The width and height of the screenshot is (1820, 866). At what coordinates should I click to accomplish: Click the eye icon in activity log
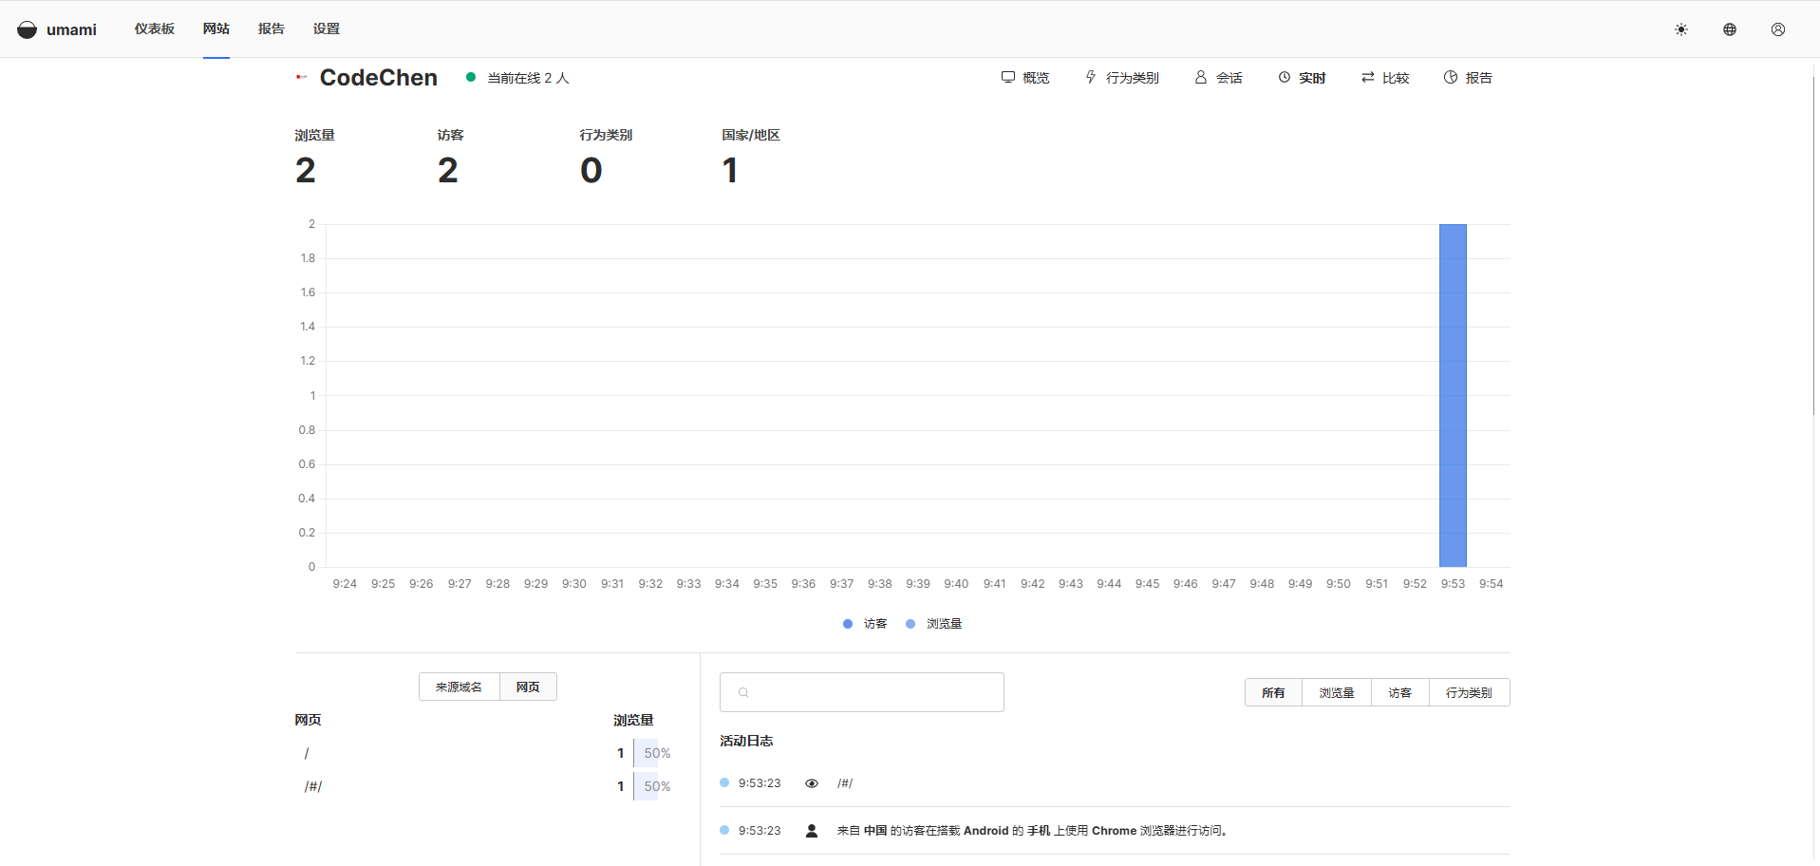pos(812,783)
